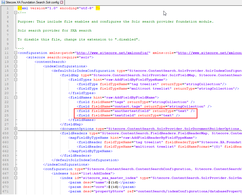Click the closing </fieldTypes> tag
The width and height of the screenshot is (242, 196).
coord(82,93)
